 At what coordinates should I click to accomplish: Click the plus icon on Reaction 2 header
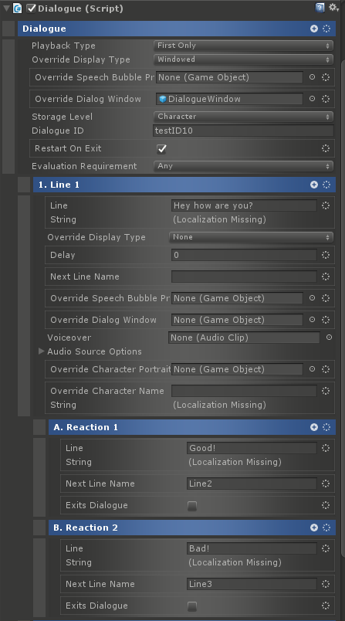coord(314,528)
